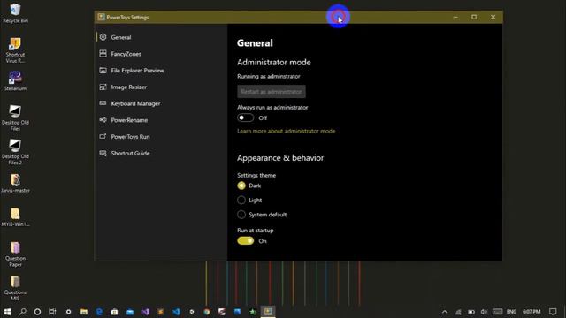
Task: Click the Running as administrator text
Action: (269, 77)
